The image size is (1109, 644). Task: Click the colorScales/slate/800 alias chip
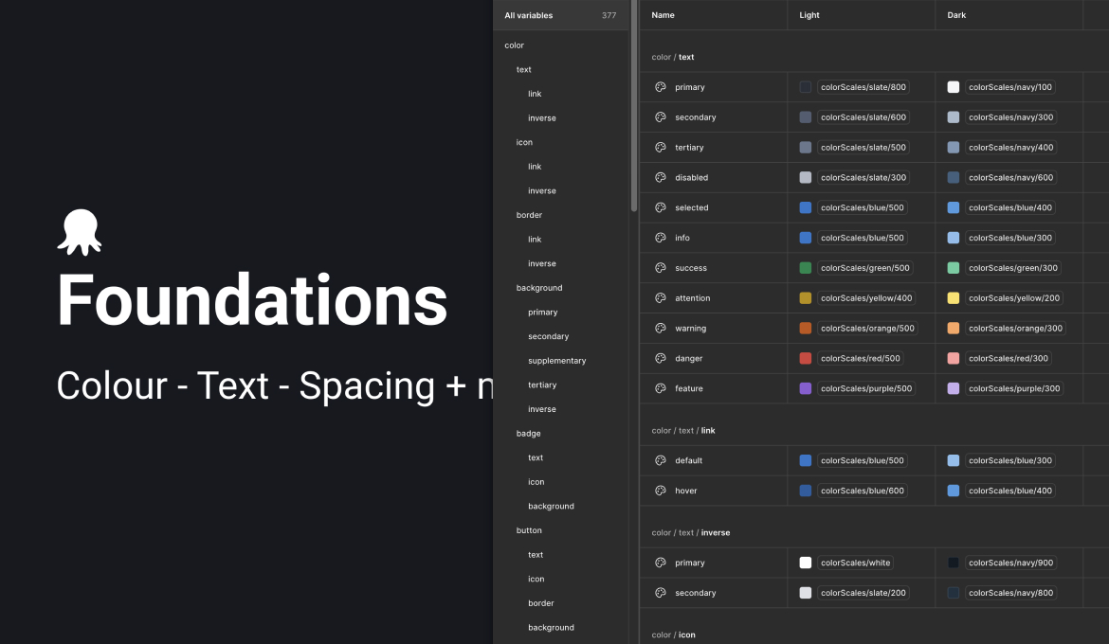coord(863,87)
